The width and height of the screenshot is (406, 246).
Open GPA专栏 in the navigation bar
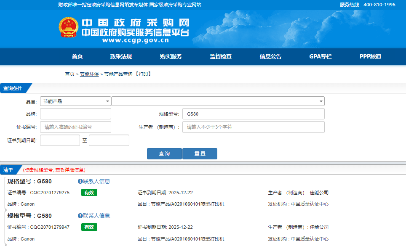click(320, 56)
